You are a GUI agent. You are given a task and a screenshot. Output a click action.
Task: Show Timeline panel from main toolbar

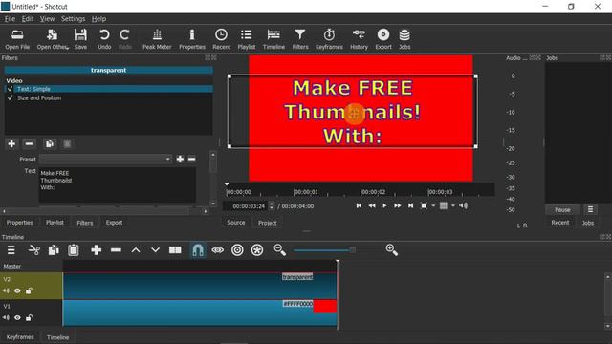[273, 39]
